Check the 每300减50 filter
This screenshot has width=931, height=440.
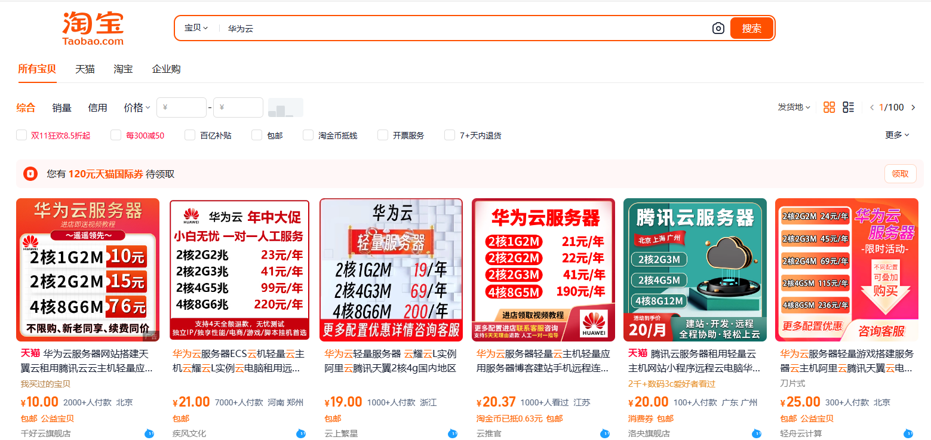(x=116, y=136)
